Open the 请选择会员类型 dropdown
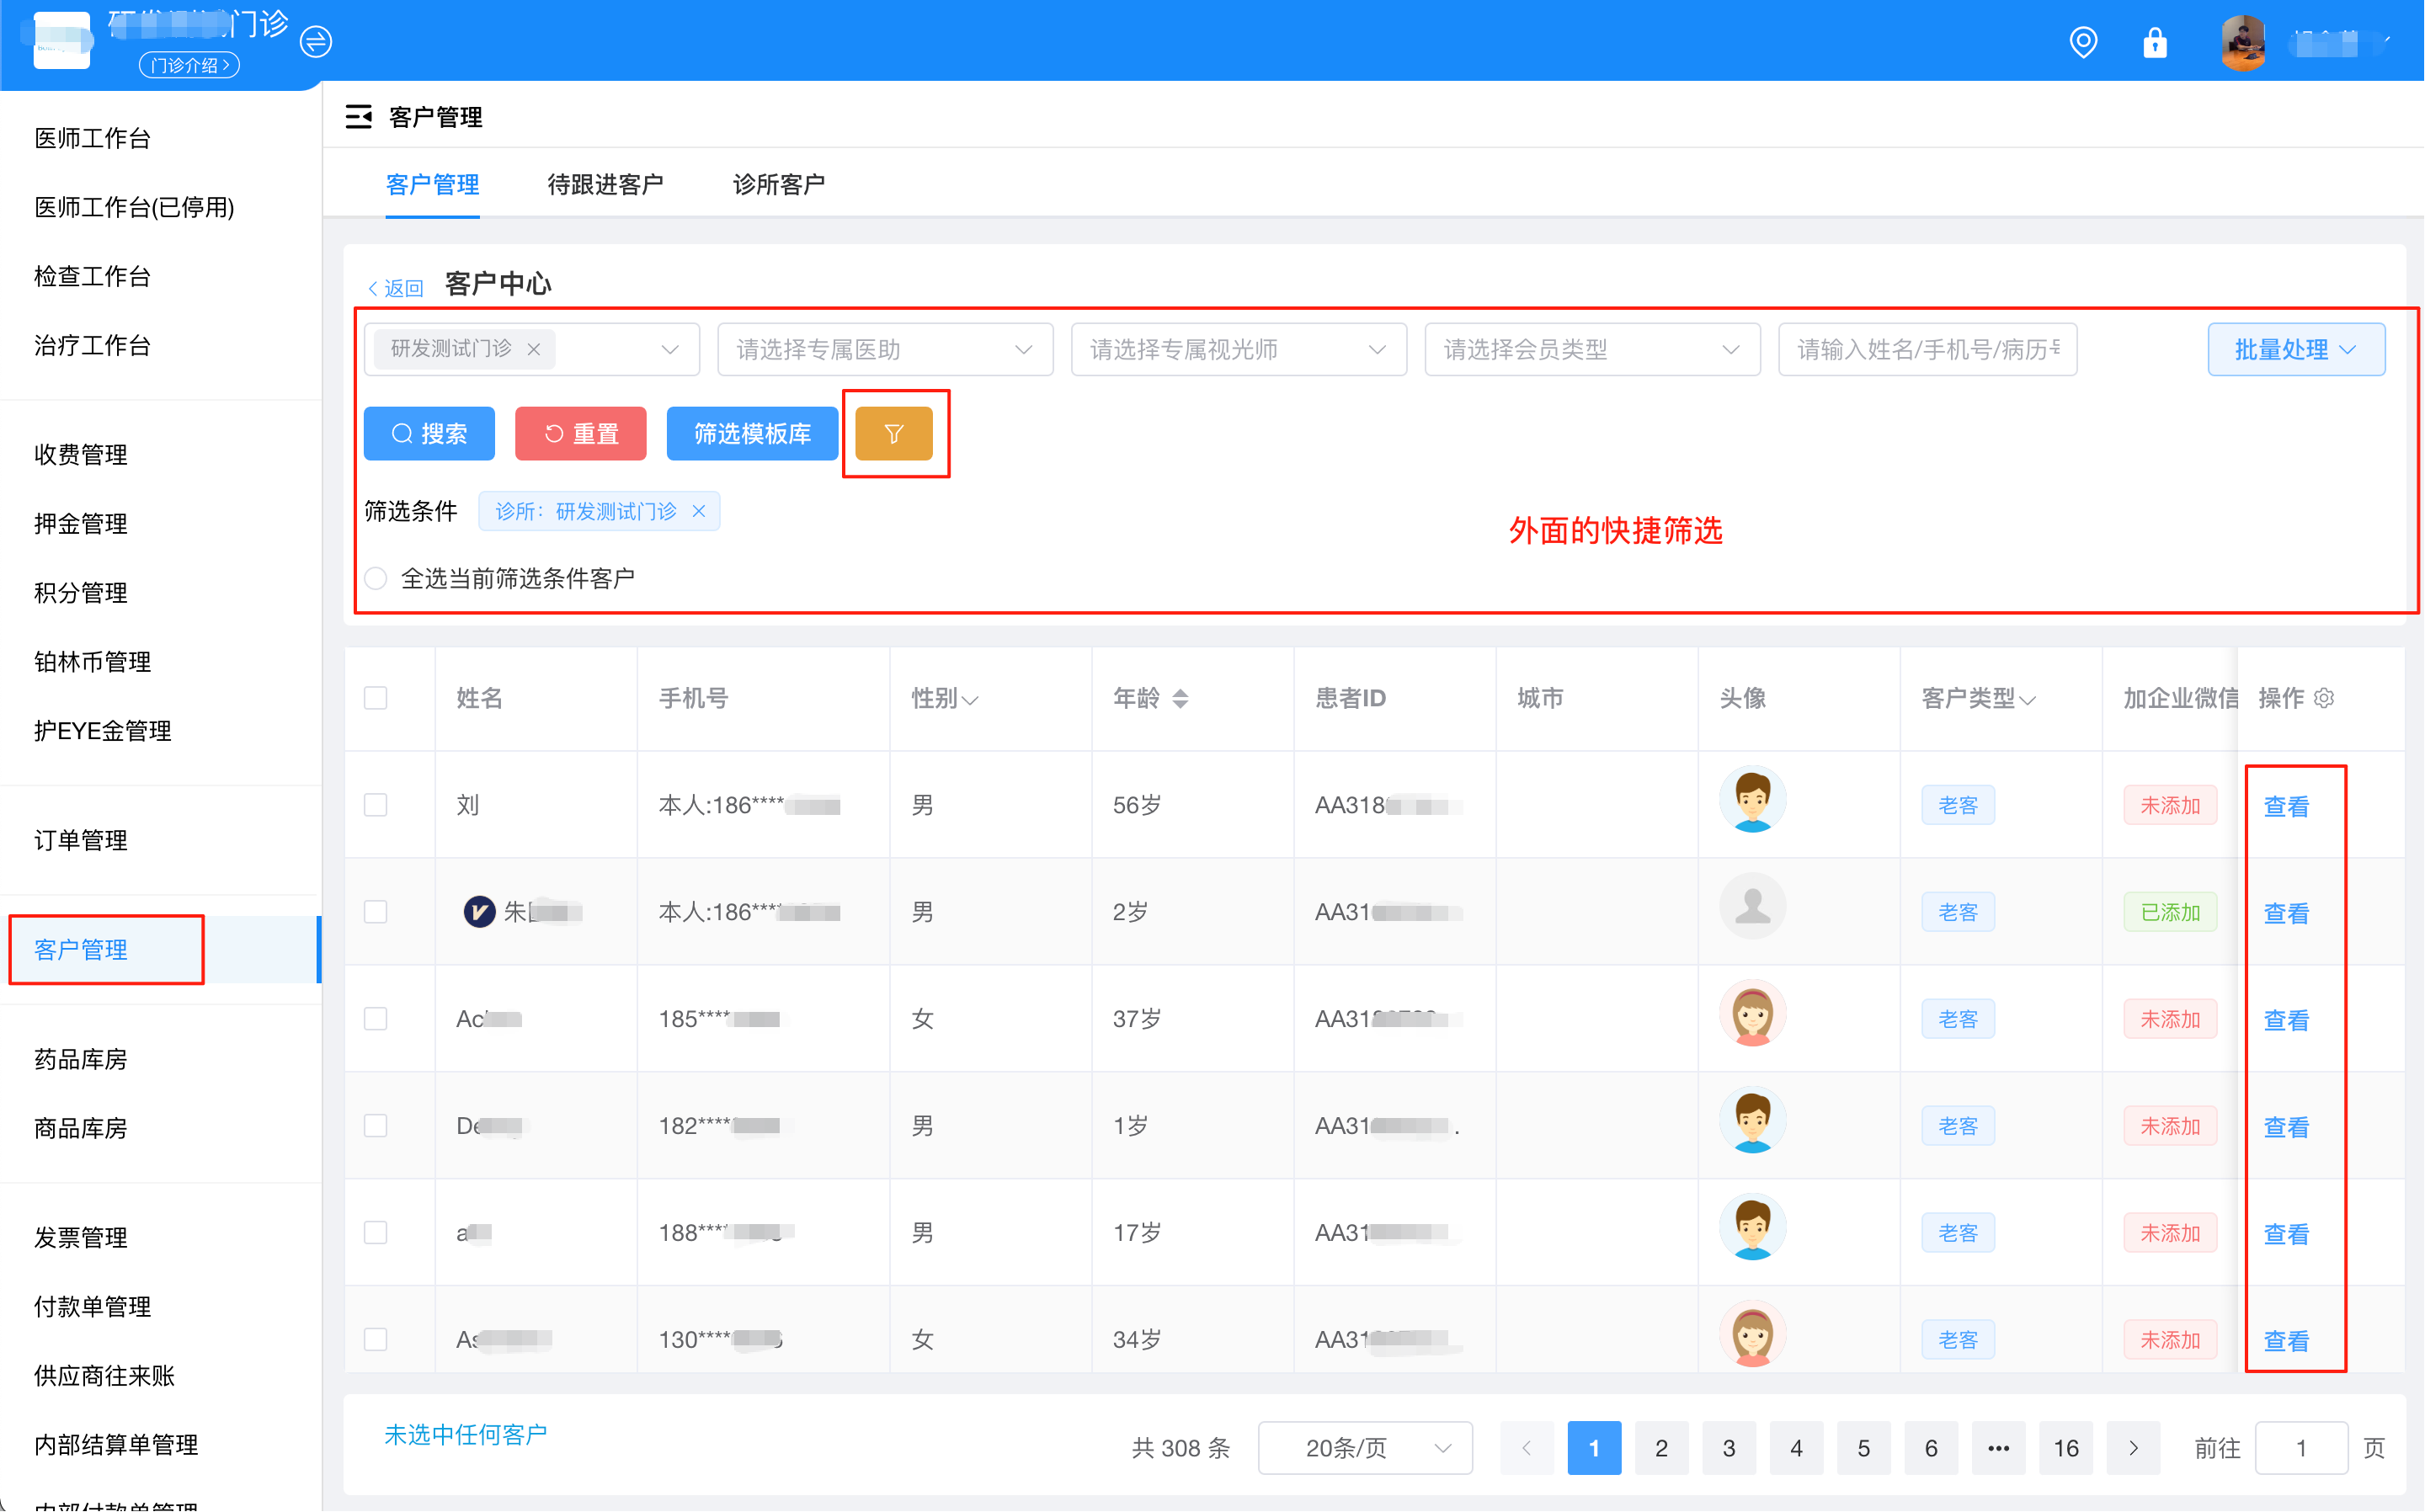 pos(1592,349)
